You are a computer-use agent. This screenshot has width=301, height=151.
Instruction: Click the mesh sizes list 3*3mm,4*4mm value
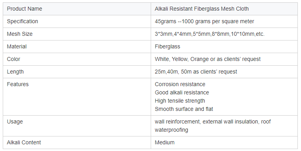click(x=210, y=34)
